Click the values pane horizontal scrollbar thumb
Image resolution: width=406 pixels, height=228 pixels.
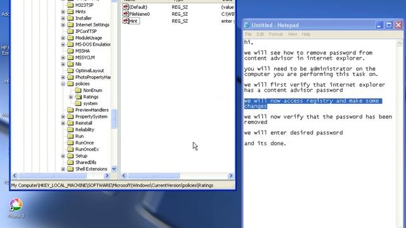154,176
